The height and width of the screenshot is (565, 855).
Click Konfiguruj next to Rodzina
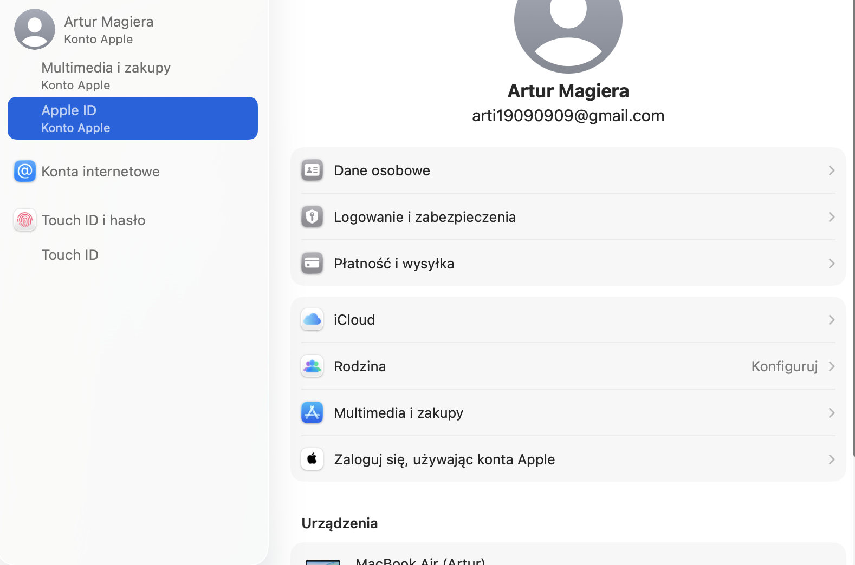[x=784, y=366]
